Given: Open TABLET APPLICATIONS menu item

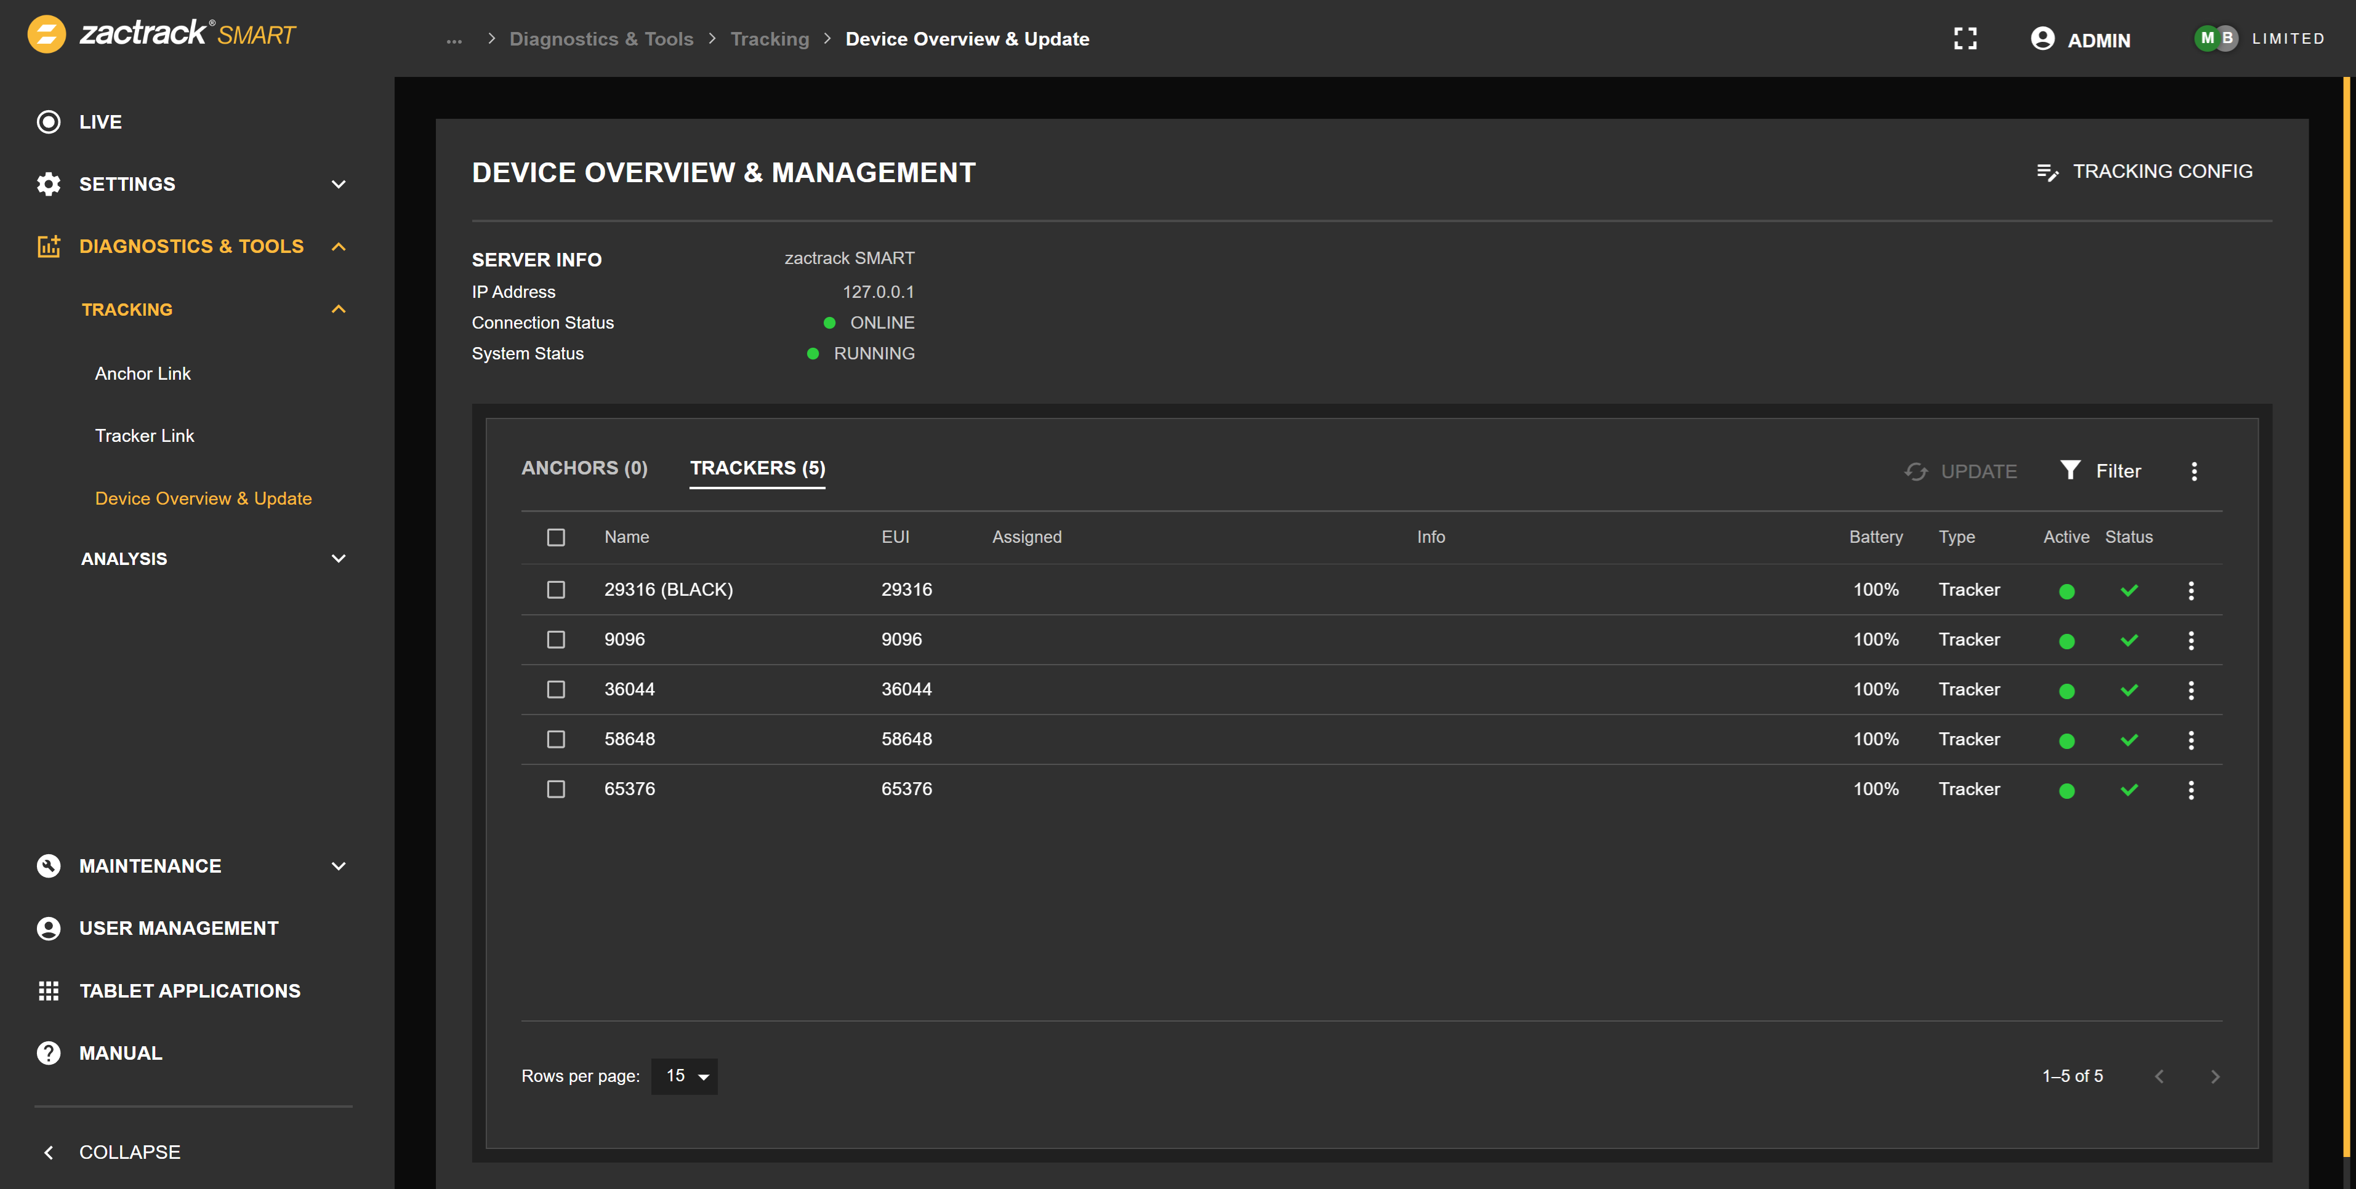Looking at the screenshot, I should click(190, 991).
